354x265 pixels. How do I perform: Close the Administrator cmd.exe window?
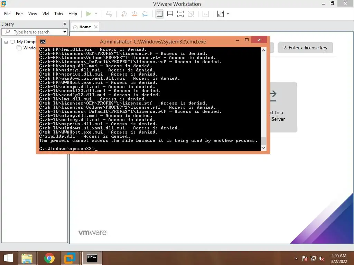coord(259,40)
